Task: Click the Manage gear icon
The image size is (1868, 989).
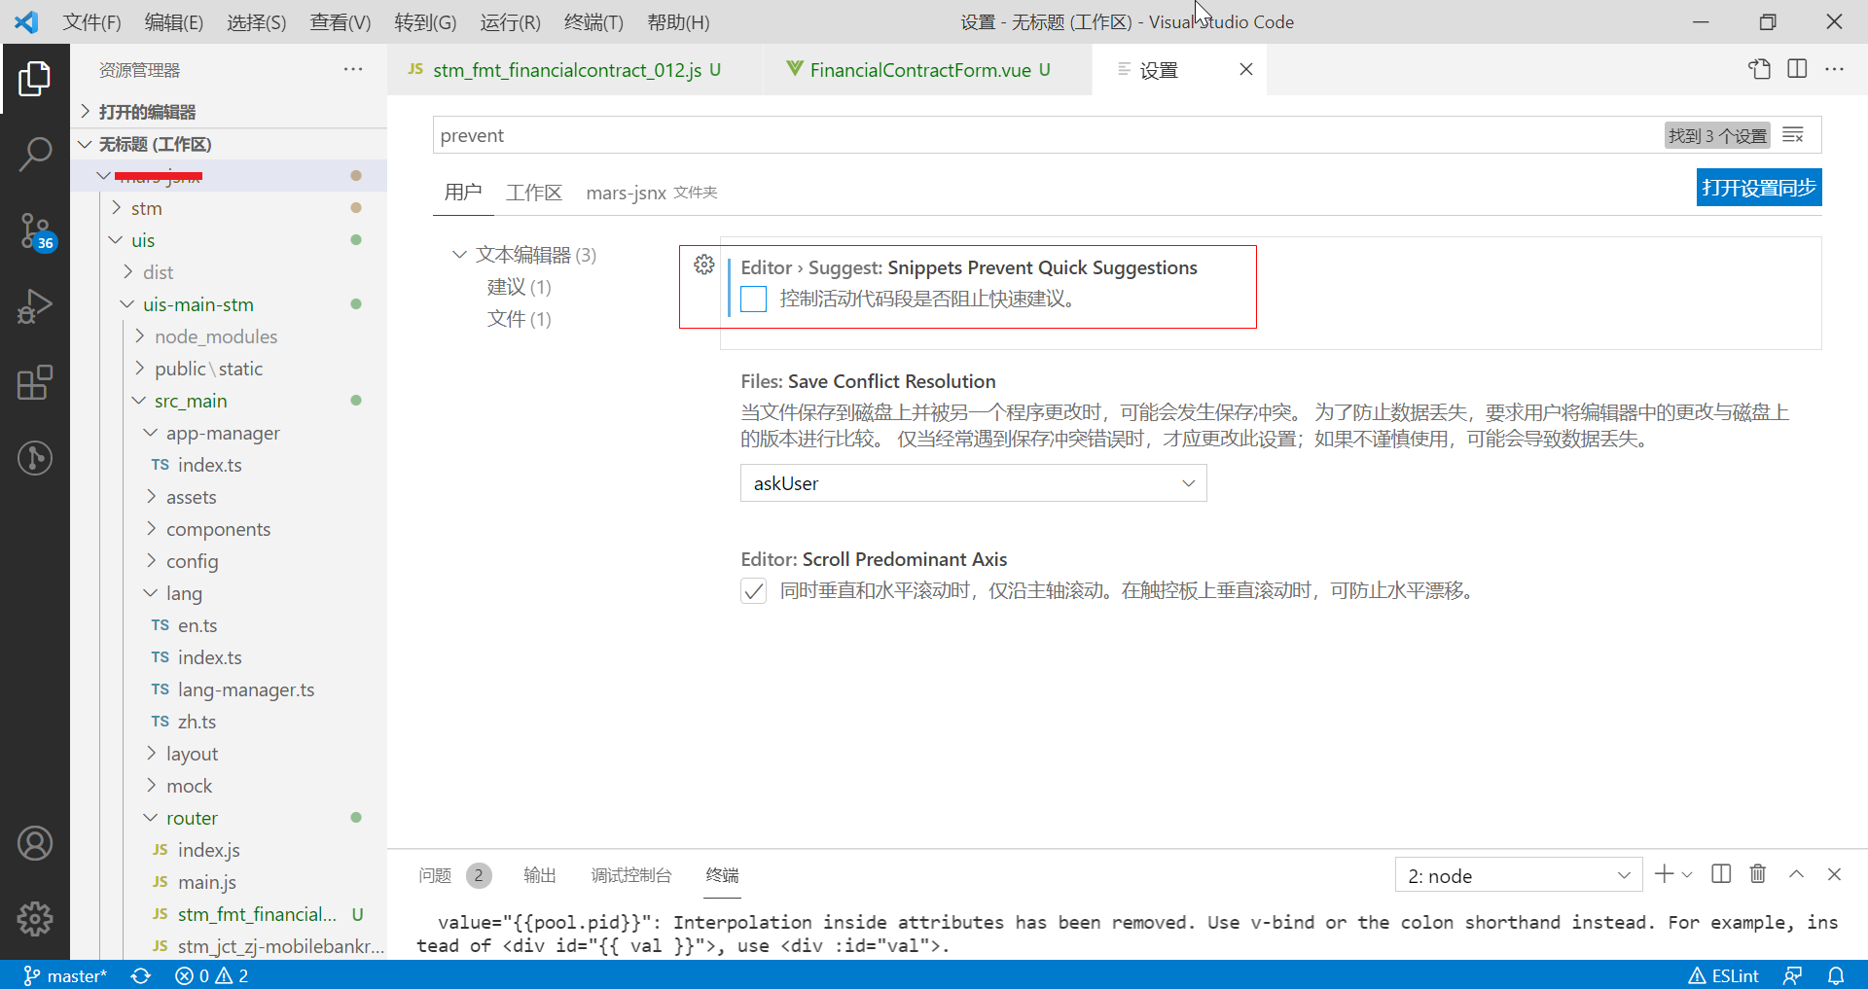Action: pos(36,918)
